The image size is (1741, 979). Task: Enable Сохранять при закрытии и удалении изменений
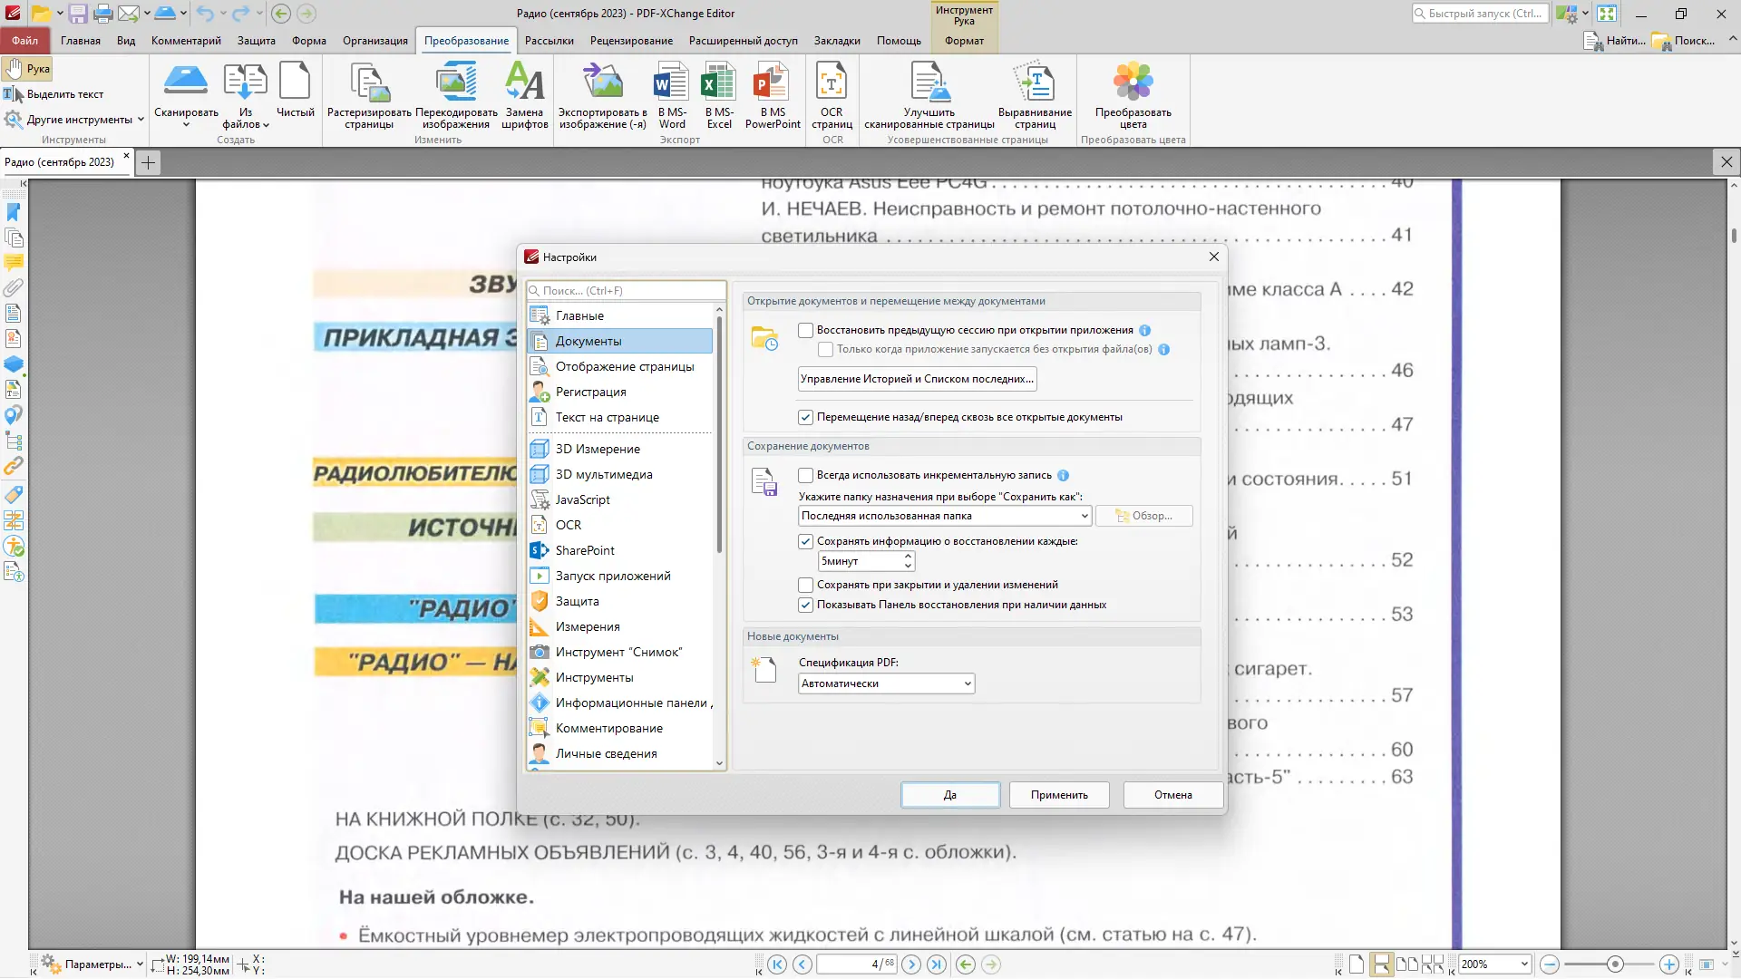tap(804, 585)
